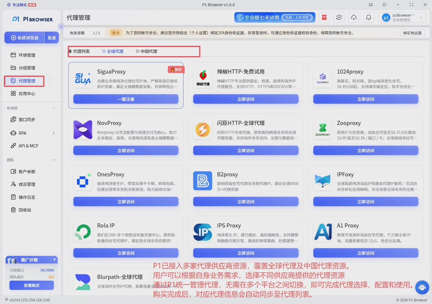Collapse the 自动化 section
The image size is (432, 304).
(x=54, y=108)
